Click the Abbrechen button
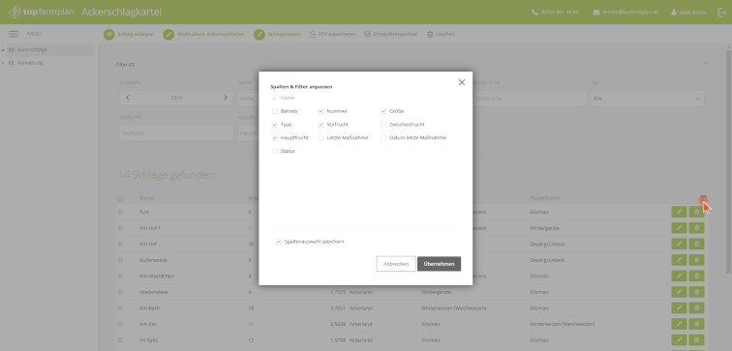 click(x=396, y=264)
